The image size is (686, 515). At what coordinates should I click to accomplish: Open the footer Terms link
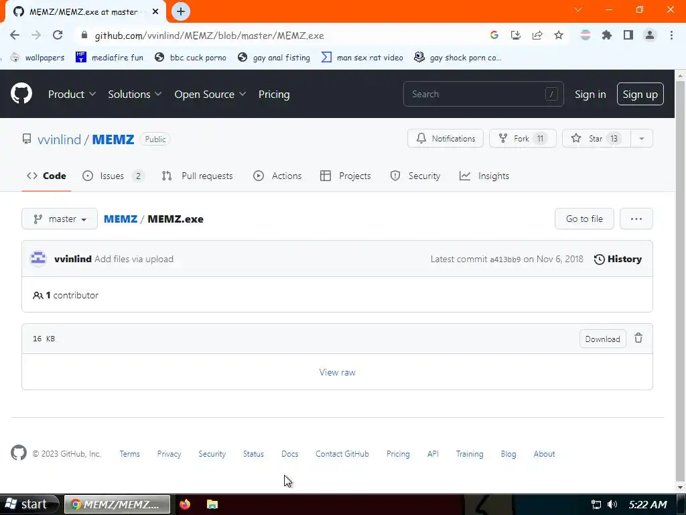[129, 454]
